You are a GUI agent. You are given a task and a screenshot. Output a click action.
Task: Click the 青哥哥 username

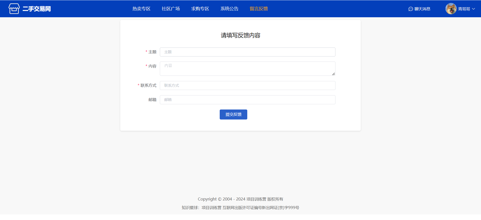[x=464, y=9]
